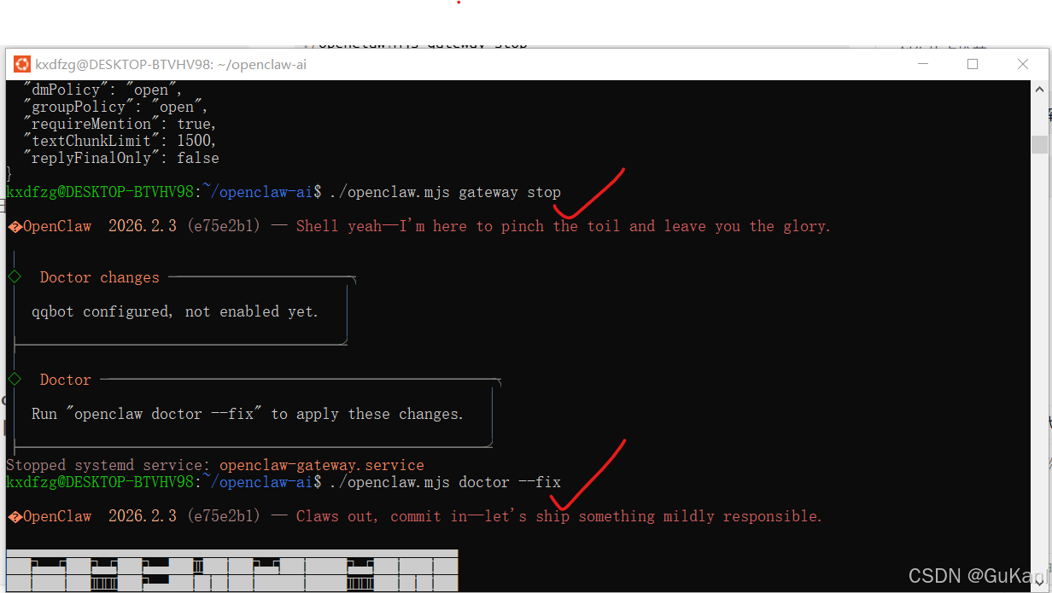The width and height of the screenshot is (1052, 593).
Task: Minimize the terminal window
Action: tap(922, 64)
